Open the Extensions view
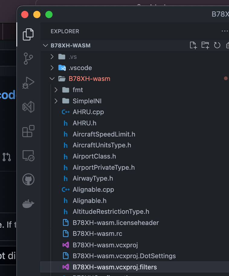 [x=28, y=131]
